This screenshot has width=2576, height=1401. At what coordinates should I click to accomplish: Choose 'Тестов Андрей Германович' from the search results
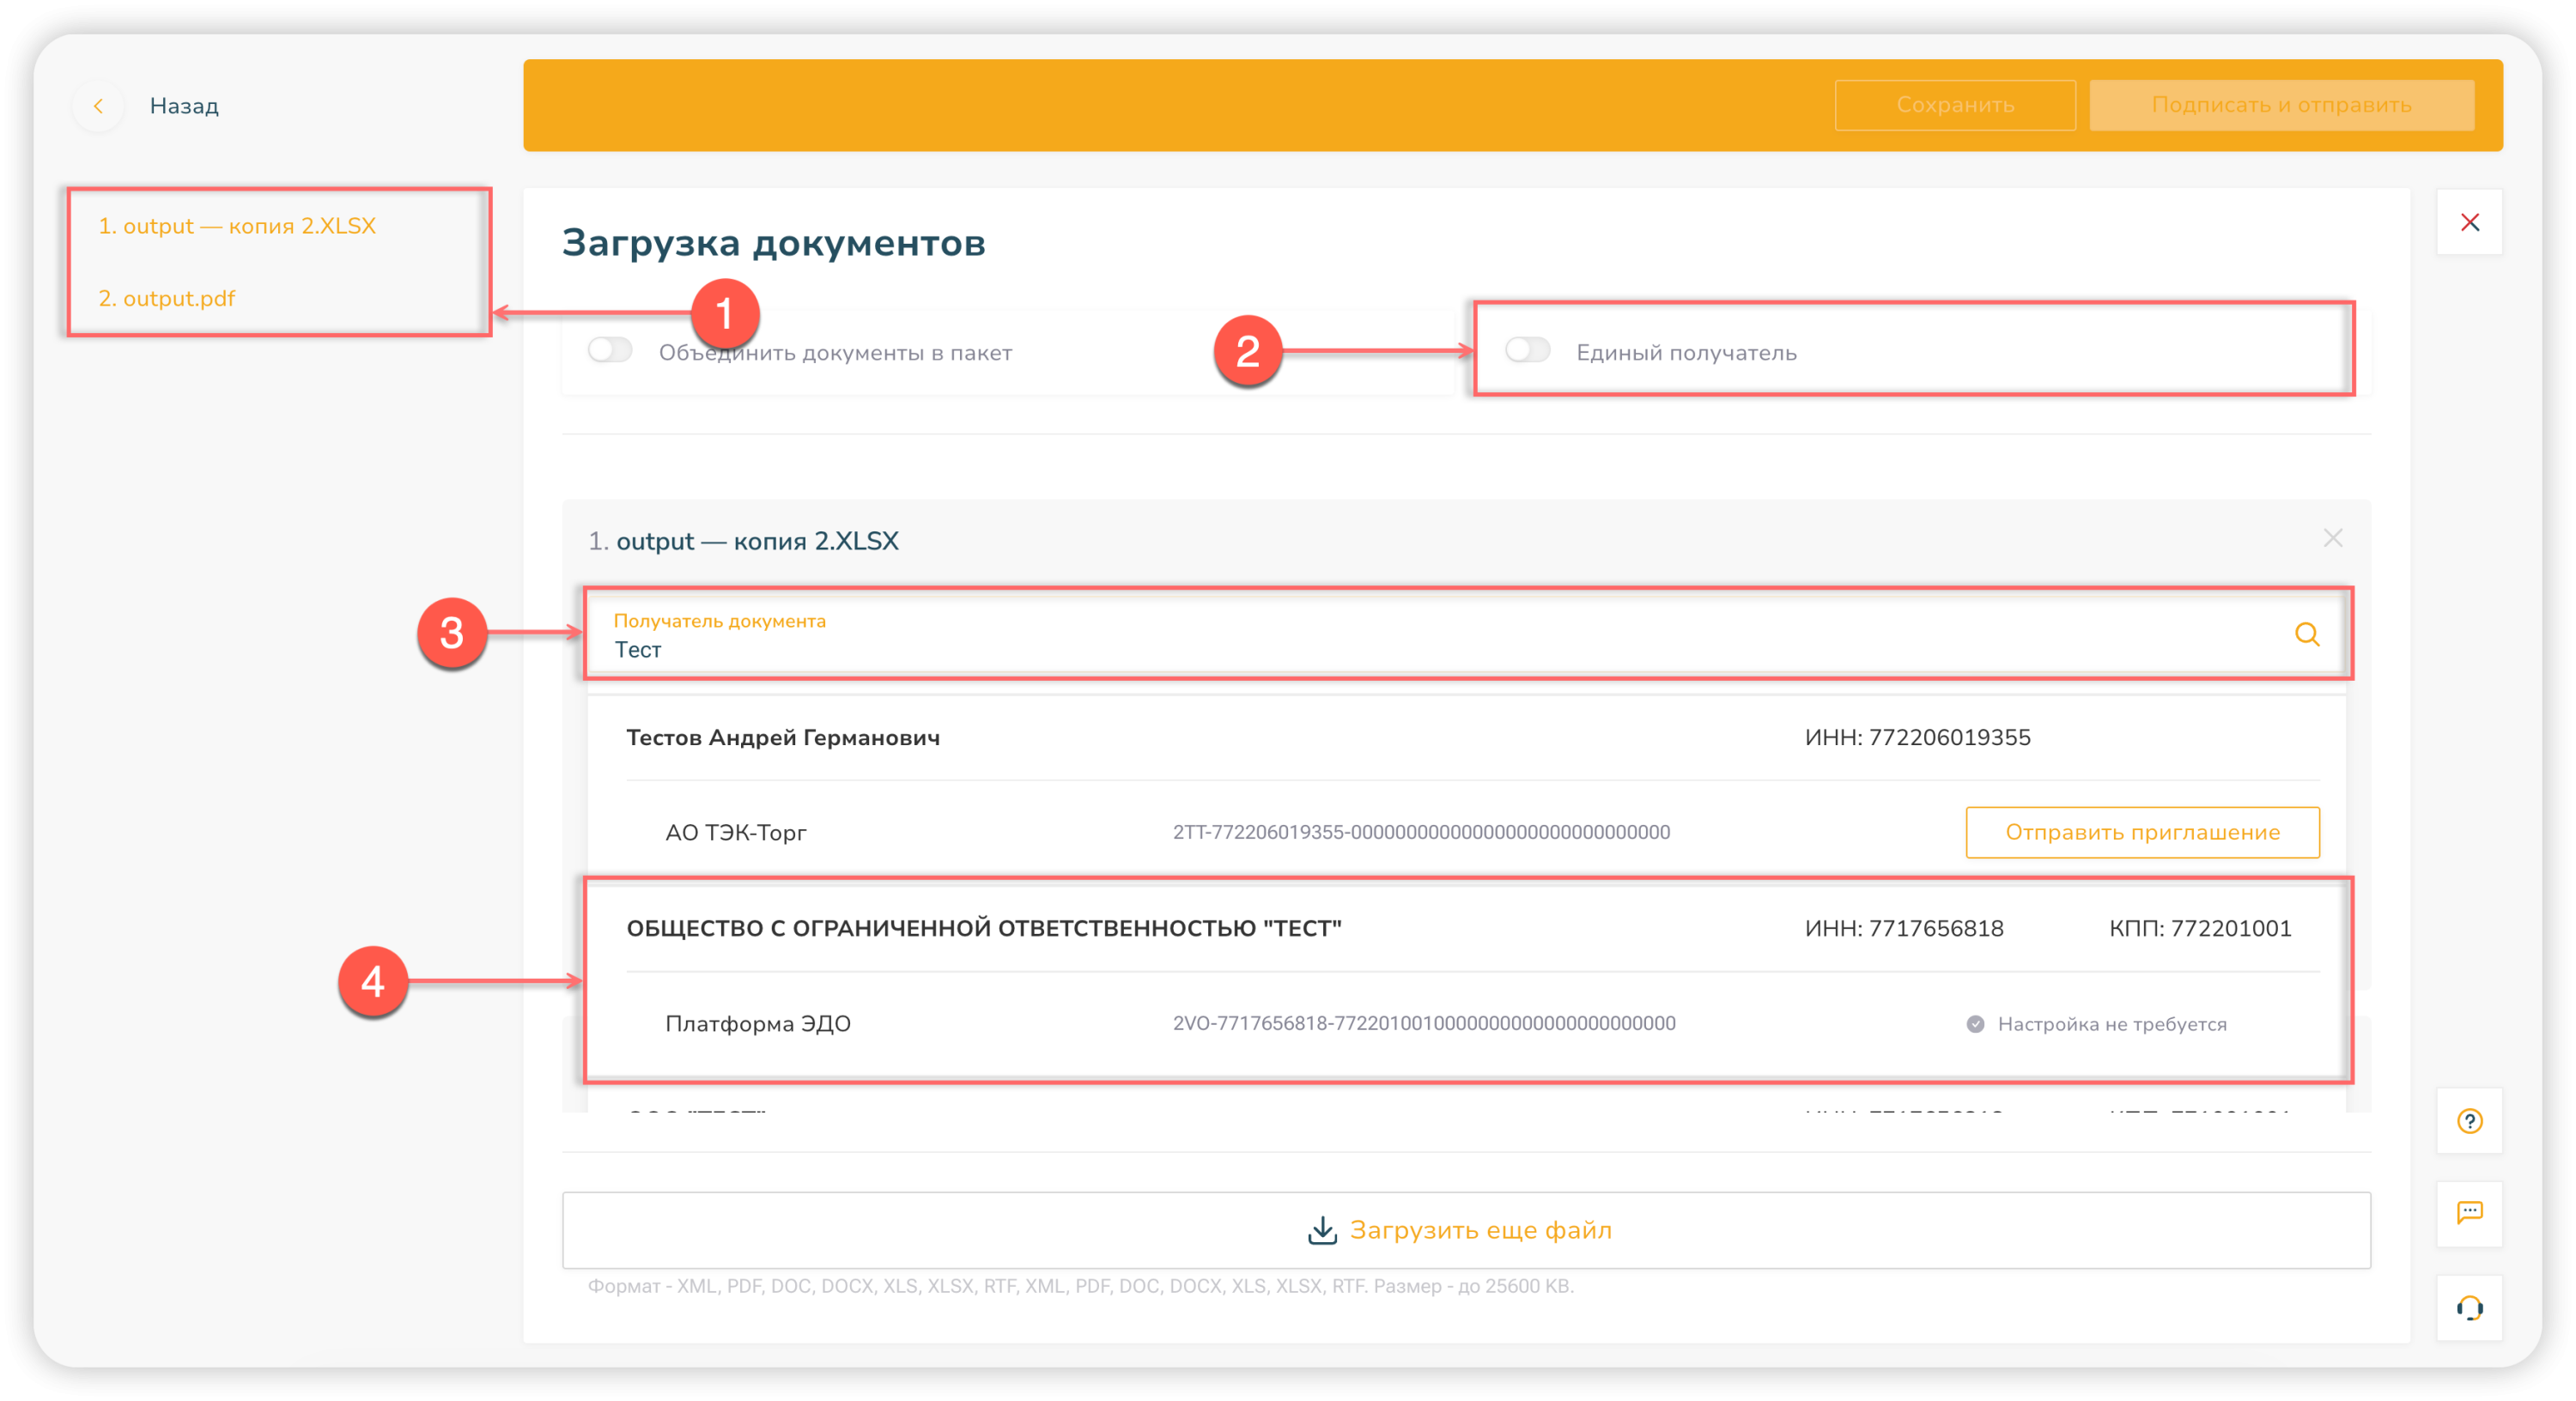tap(783, 738)
